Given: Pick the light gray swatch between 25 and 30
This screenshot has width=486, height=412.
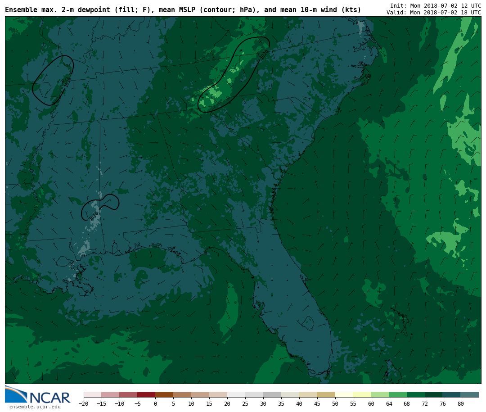Looking at the screenshot, I should 254,394.
